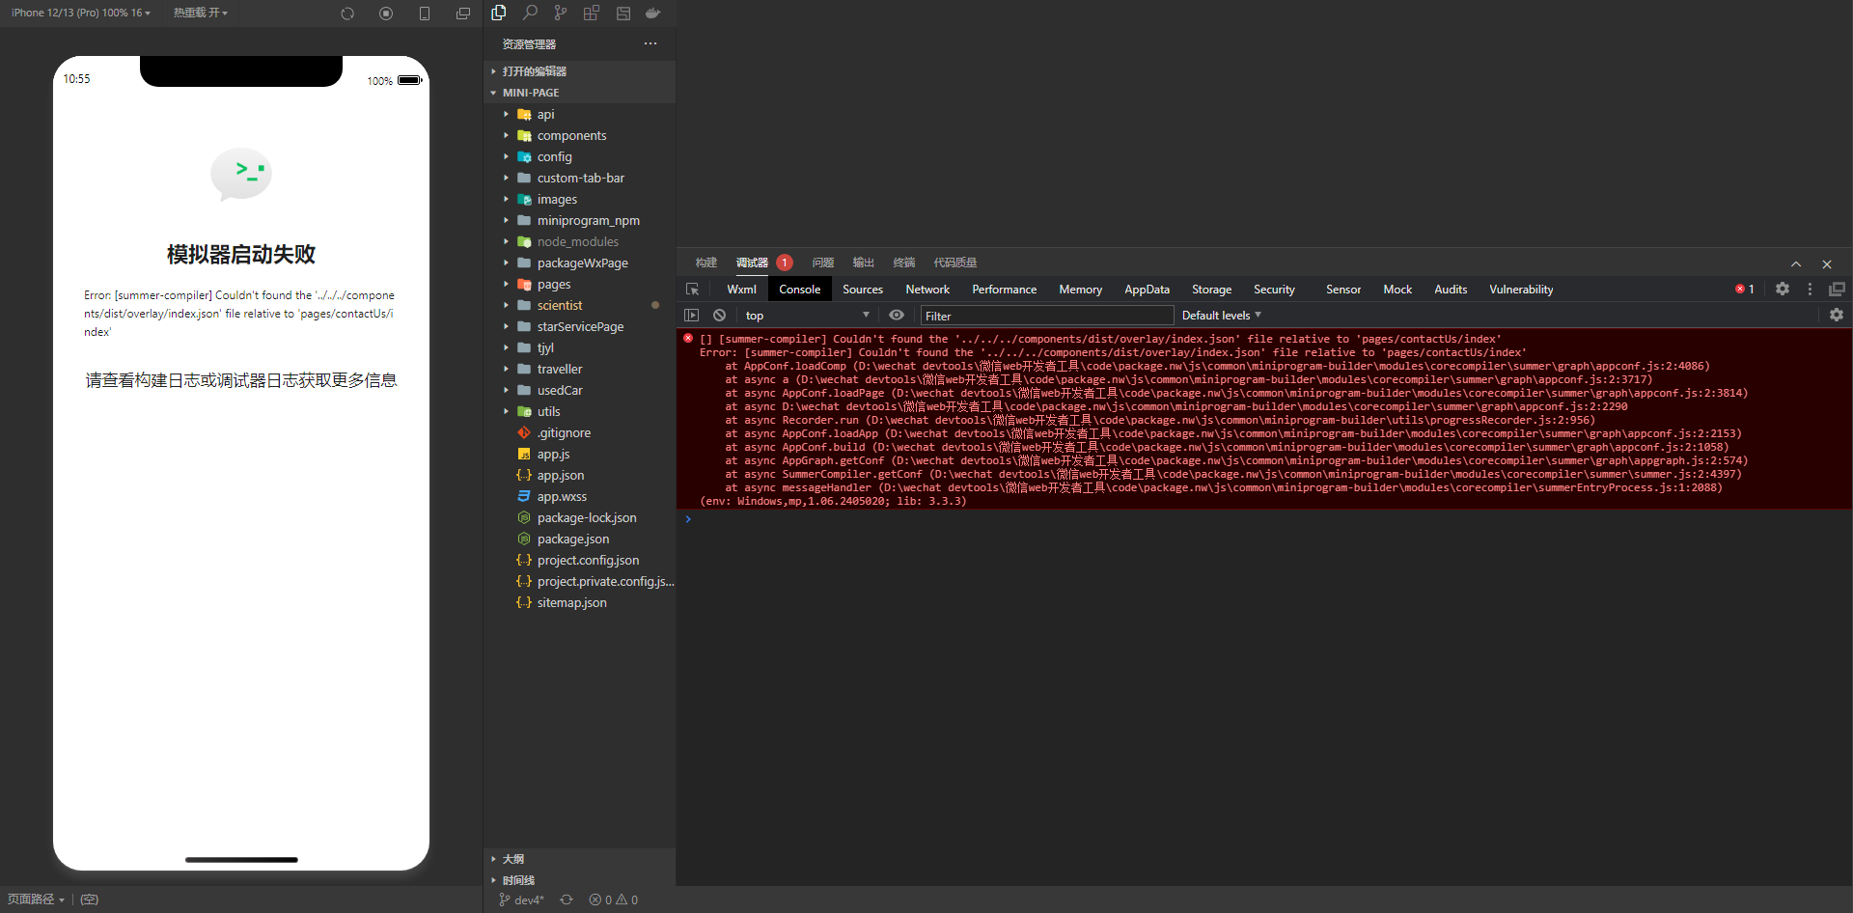
Task: Click the console Filter input field
Action: [1046, 316]
